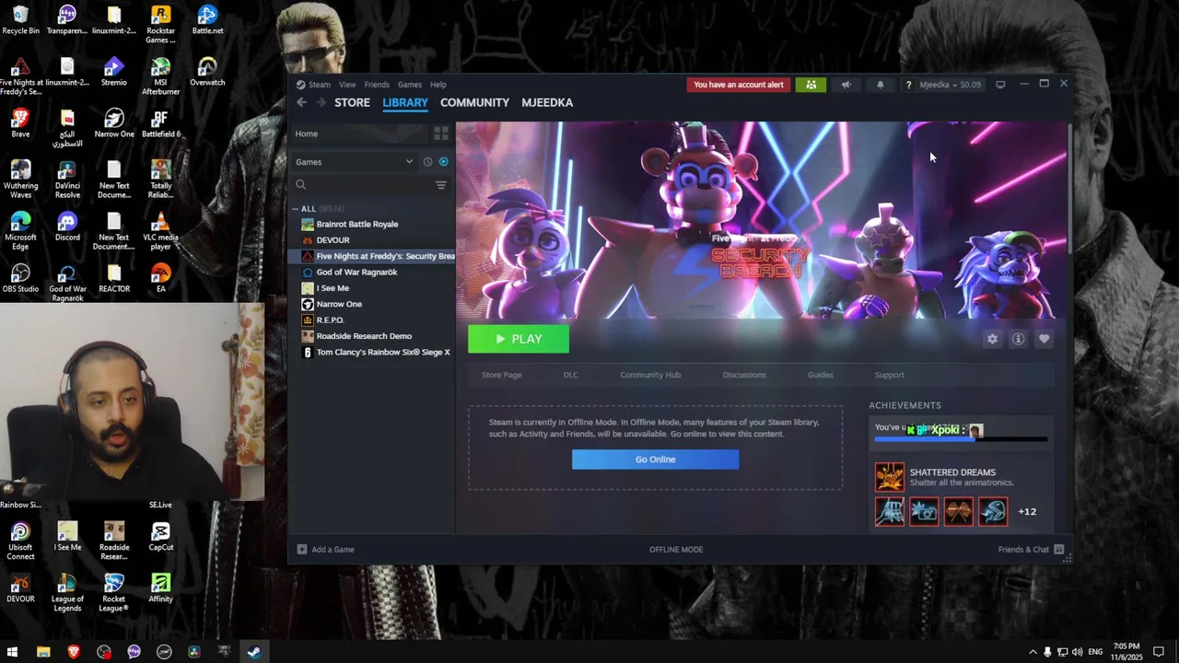Switch library to grid collections view

coord(441,134)
